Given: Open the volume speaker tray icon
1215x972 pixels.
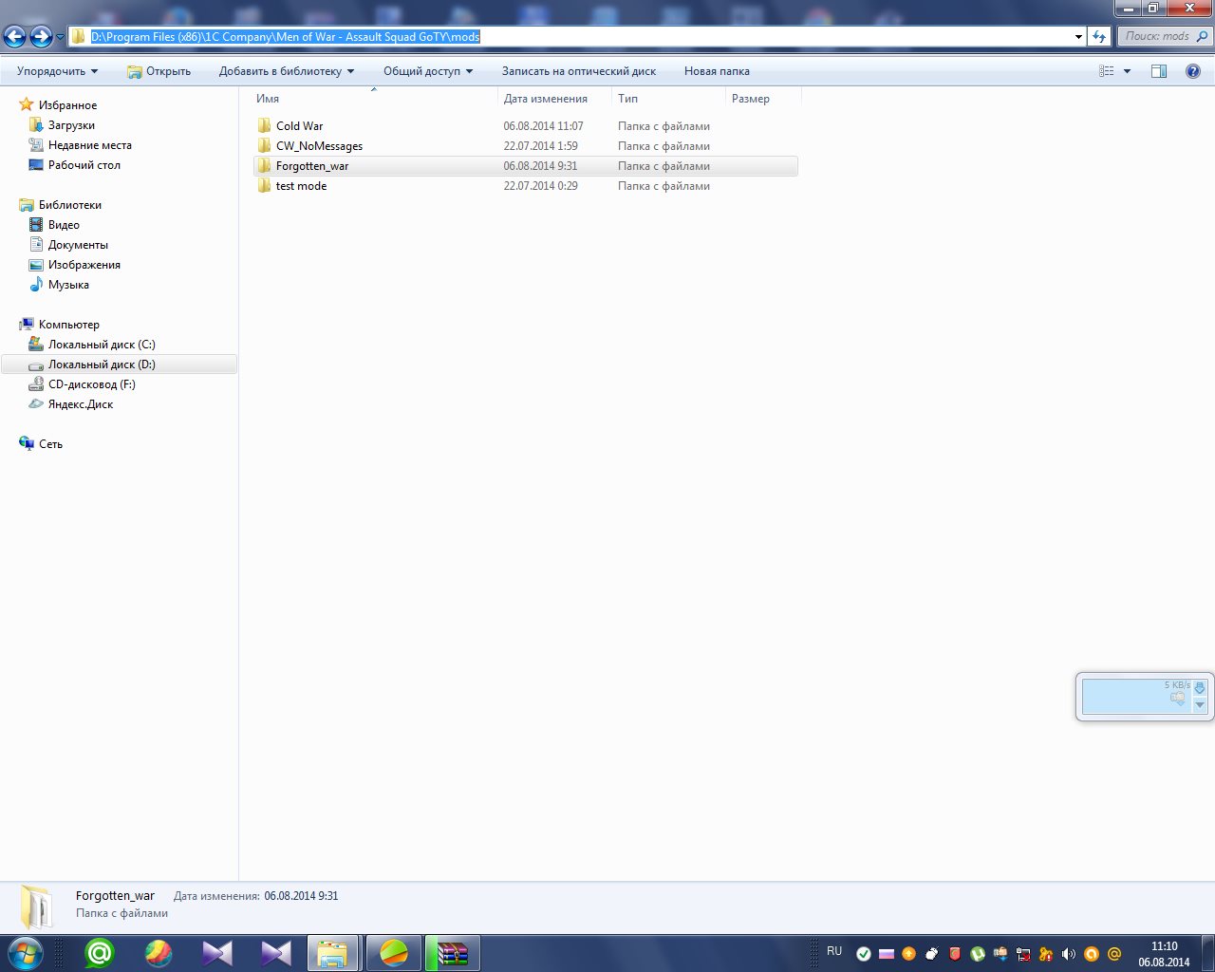Looking at the screenshot, I should click(1069, 954).
